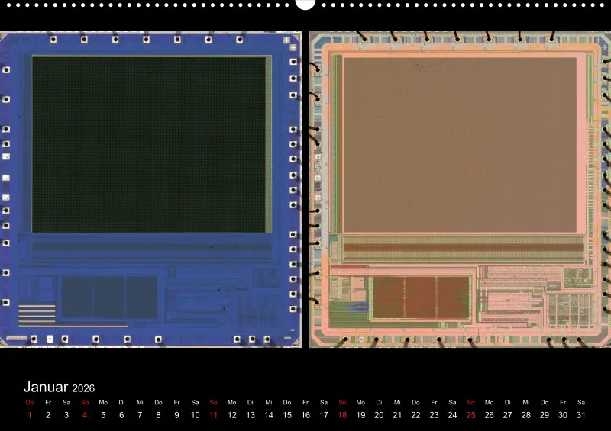Select day number 13
The width and height of the screenshot is (611, 431).
(x=251, y=415)
